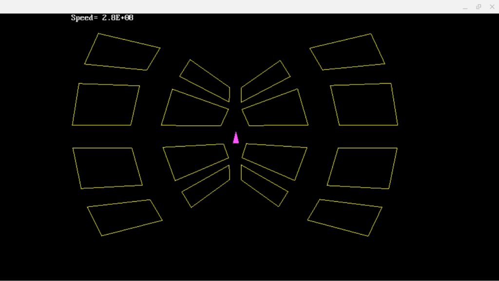Maximize the simulation window

point(479,7)
